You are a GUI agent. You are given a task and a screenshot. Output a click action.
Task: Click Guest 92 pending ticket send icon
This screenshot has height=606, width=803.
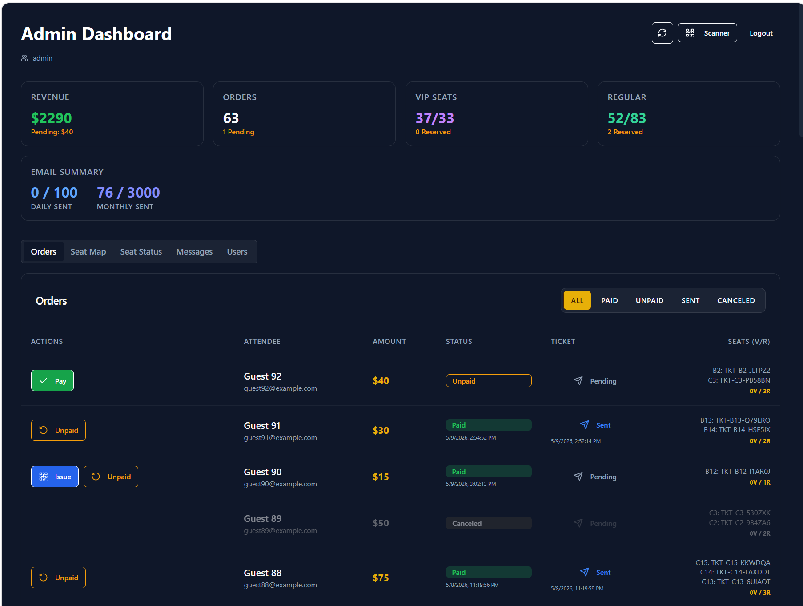pos(578,381)
